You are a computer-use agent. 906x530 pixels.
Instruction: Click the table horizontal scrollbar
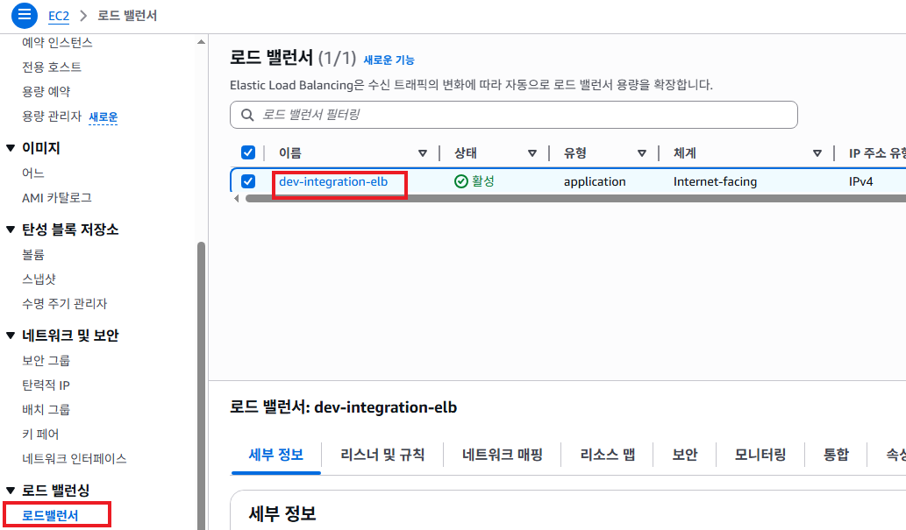coord(575,199)
